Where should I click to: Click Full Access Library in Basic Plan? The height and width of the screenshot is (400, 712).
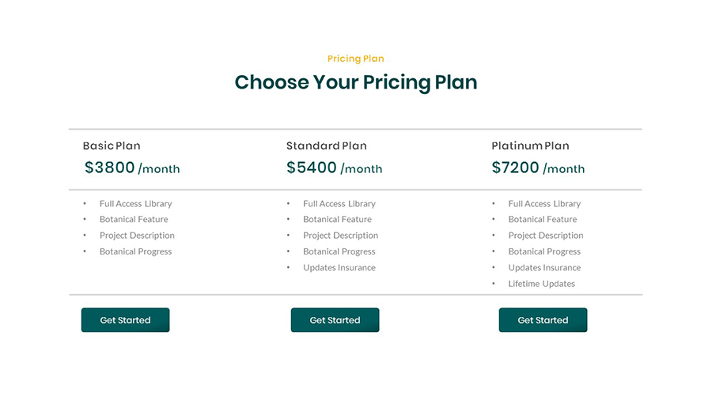(x=135, y=203)
